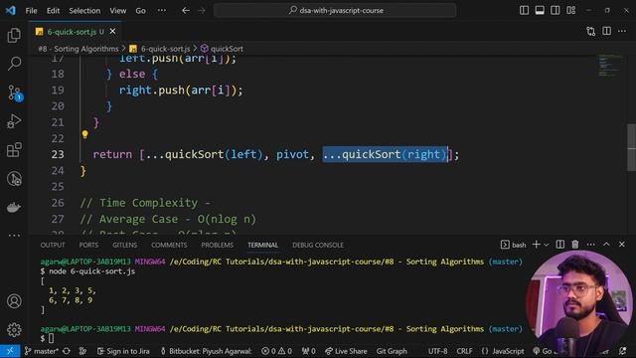Toggle secondary side bar layout

[x=555, y=10]
